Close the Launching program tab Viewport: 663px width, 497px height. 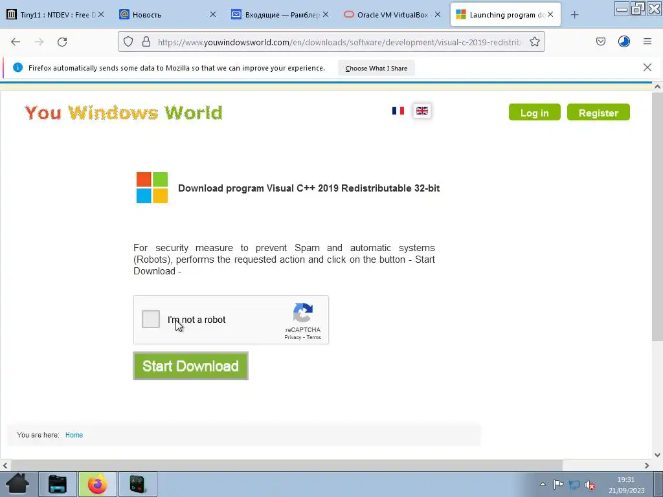[x=550, y=14]
